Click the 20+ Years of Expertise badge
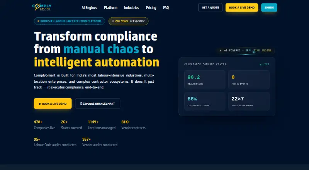 (128, 21)
